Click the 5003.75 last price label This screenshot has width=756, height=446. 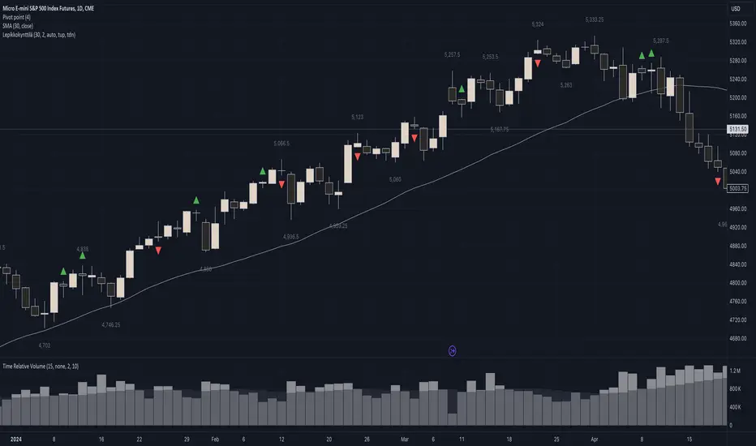point(737,188)
